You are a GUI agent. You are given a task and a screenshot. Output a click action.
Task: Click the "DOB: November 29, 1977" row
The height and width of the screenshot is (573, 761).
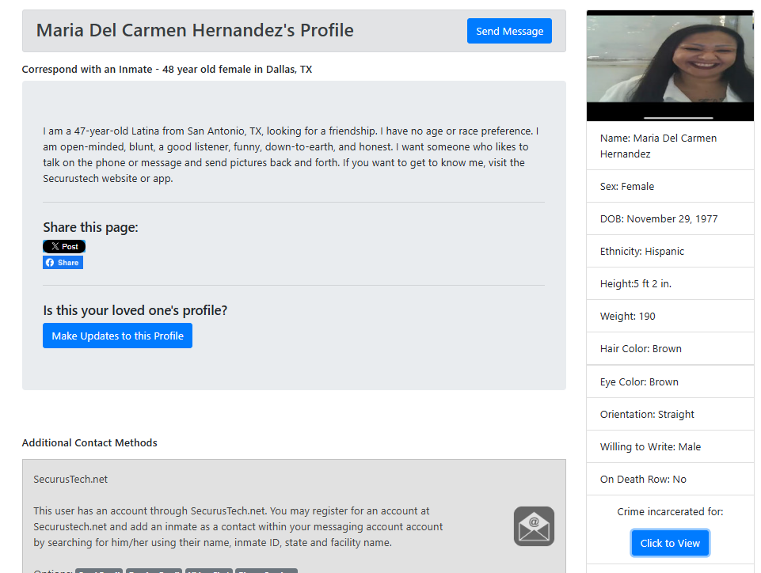670,218
